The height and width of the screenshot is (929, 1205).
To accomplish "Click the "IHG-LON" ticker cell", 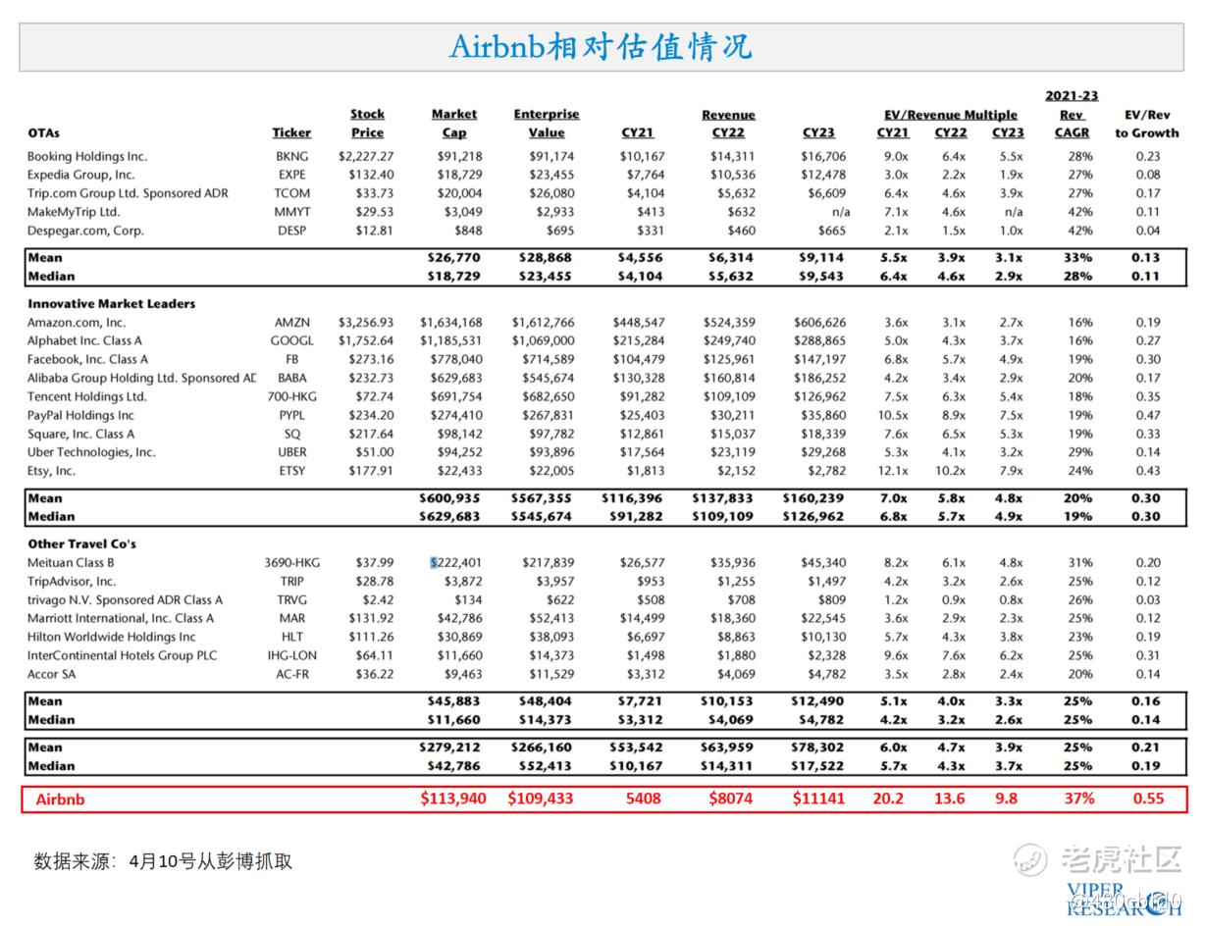I will pos(291,655).
